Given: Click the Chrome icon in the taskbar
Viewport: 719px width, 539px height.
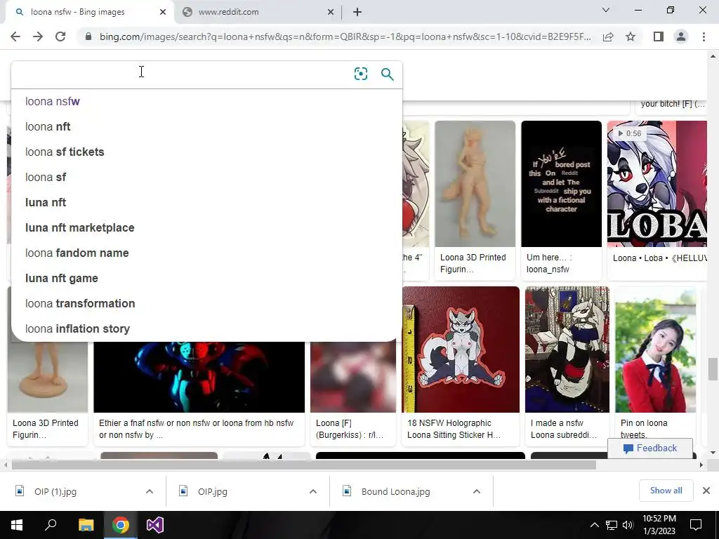Looking at the screenshot, I should [121, 525].
